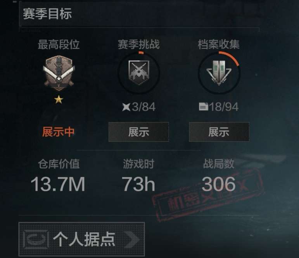Select the 73h game time stat

point(138,184)
